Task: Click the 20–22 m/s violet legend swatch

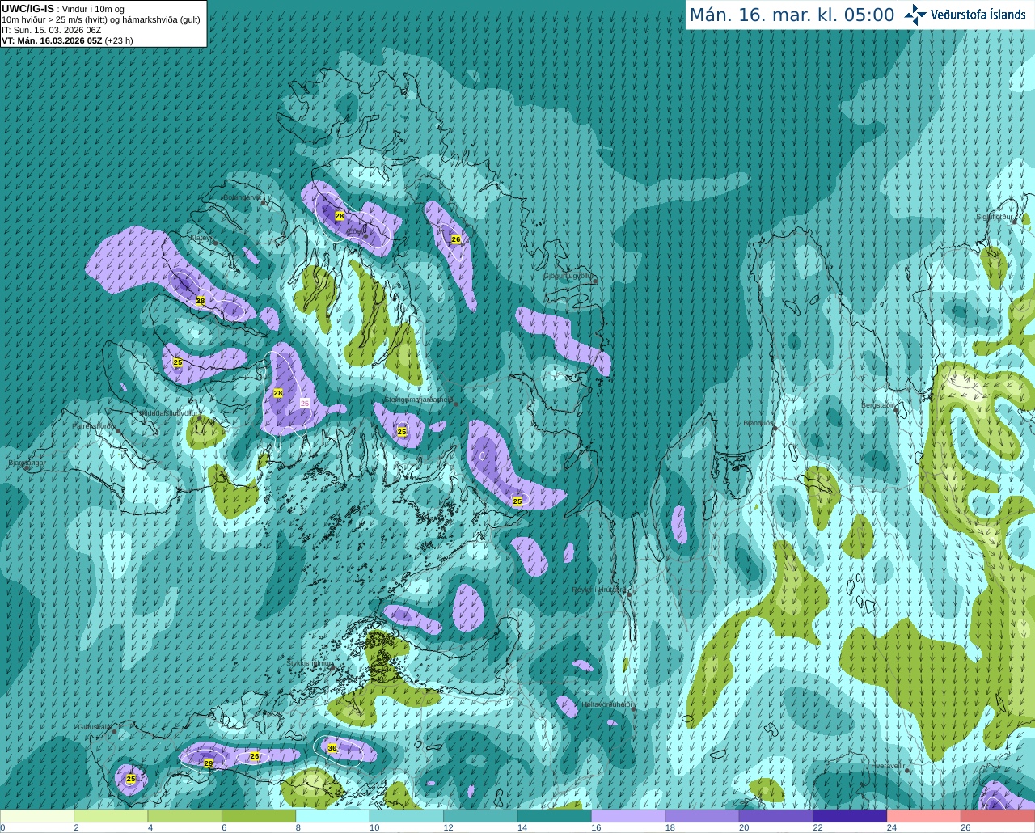Action: [776, 816]
